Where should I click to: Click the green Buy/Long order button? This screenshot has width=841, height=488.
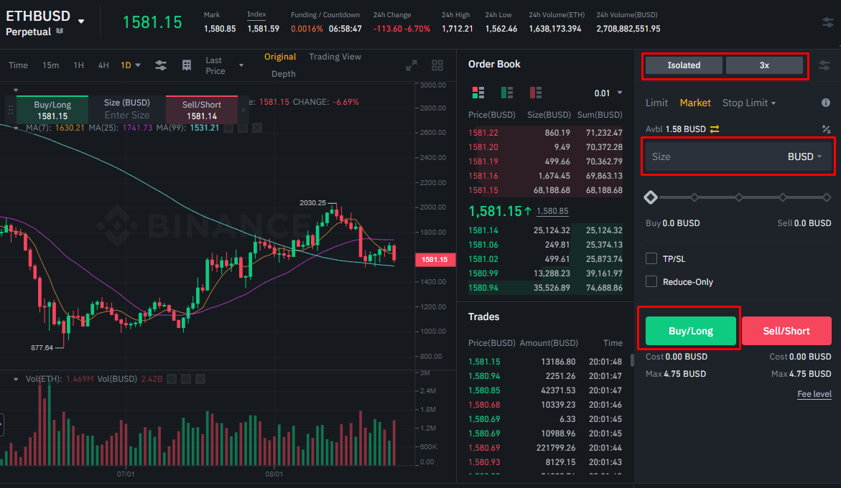coord(691,331)
